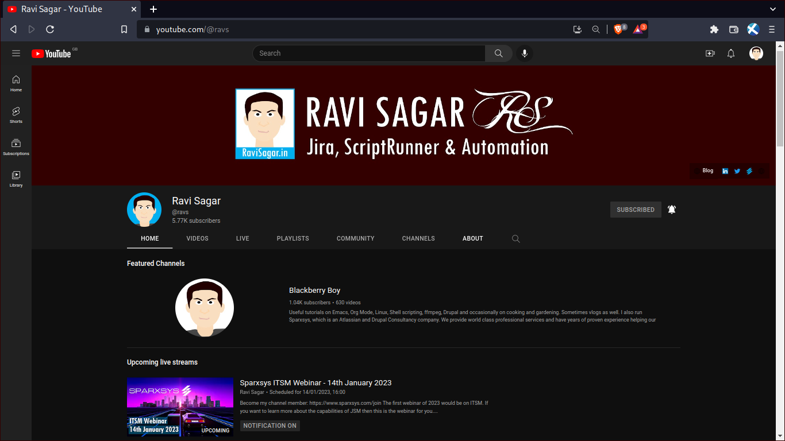Image resolution: width=785 pixels, height=441 pixels.
Task: Click the zoom-out magnifier in address bar
Action: pos(596,29)
